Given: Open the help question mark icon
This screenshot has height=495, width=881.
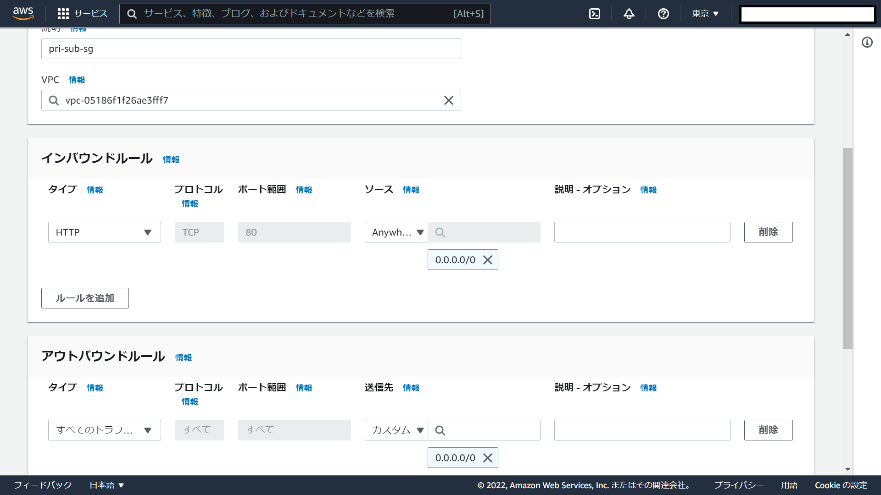Looking at the screenshot, I should point(663,14).
